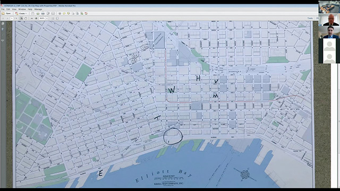340x191 pixels.
Task: Open the File menu
Action: (x=3, y=10)
